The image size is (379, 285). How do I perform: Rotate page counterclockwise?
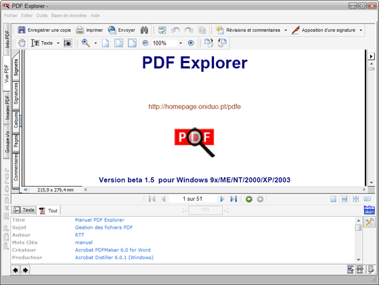pos(222,43)
